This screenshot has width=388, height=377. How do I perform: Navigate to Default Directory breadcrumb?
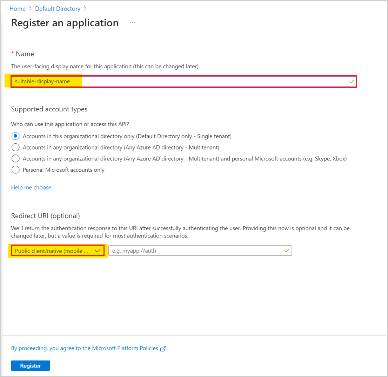click(58, 9)
